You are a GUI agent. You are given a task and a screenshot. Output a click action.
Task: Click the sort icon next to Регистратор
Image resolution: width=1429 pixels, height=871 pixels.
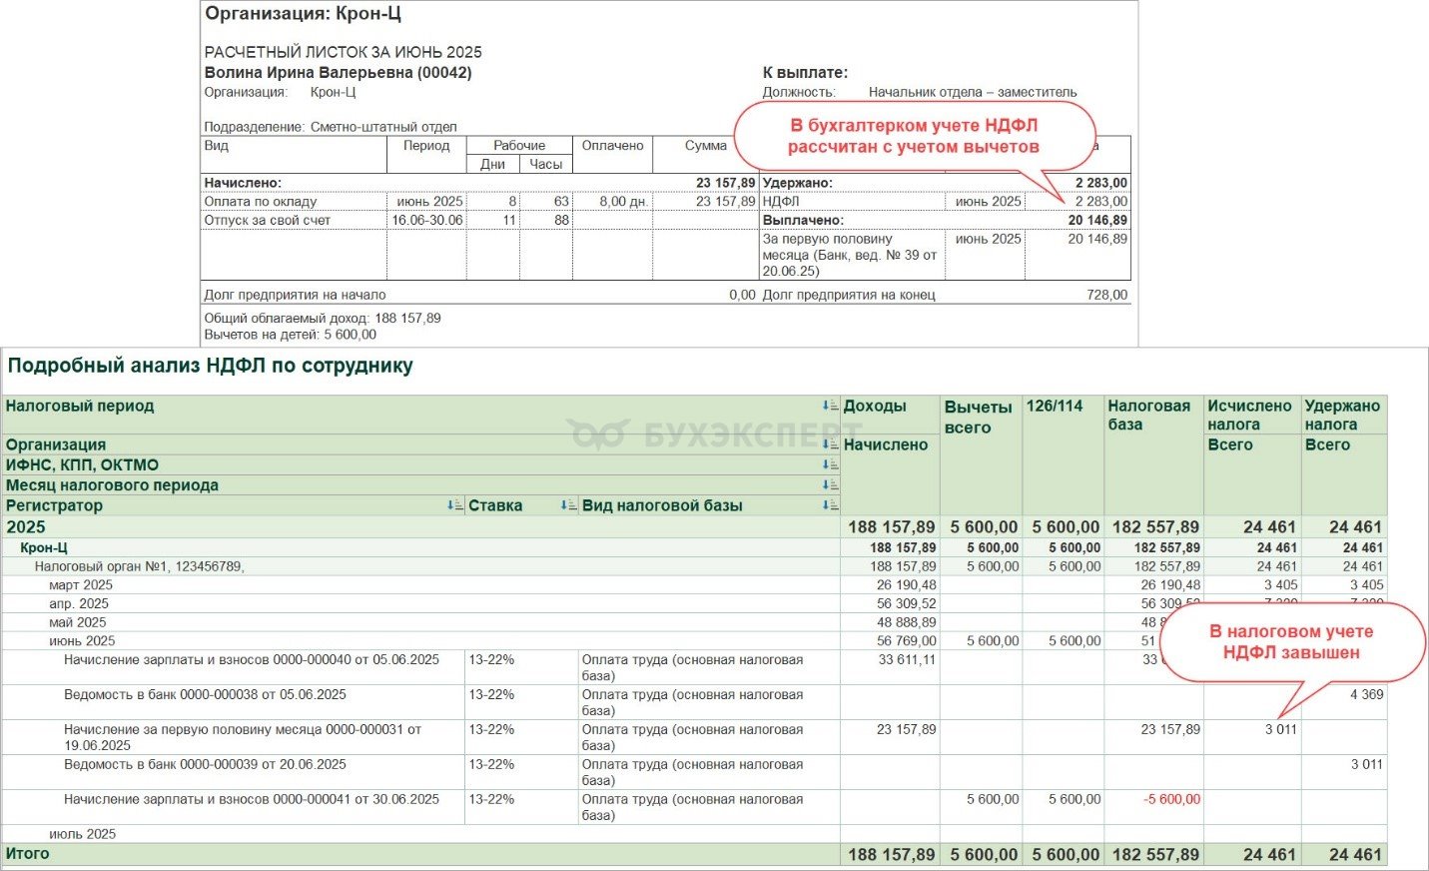click(455, 505)
